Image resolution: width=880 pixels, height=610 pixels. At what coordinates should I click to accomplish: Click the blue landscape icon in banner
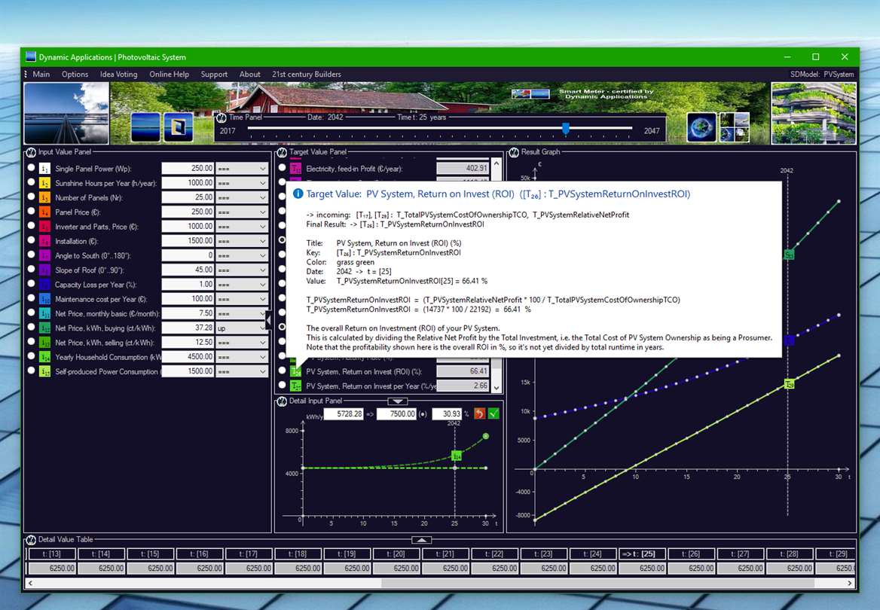145,127
